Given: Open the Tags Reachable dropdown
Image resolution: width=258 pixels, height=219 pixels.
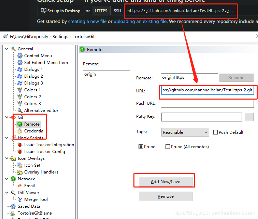Looking at the screenshot, I should pos(185,132).
